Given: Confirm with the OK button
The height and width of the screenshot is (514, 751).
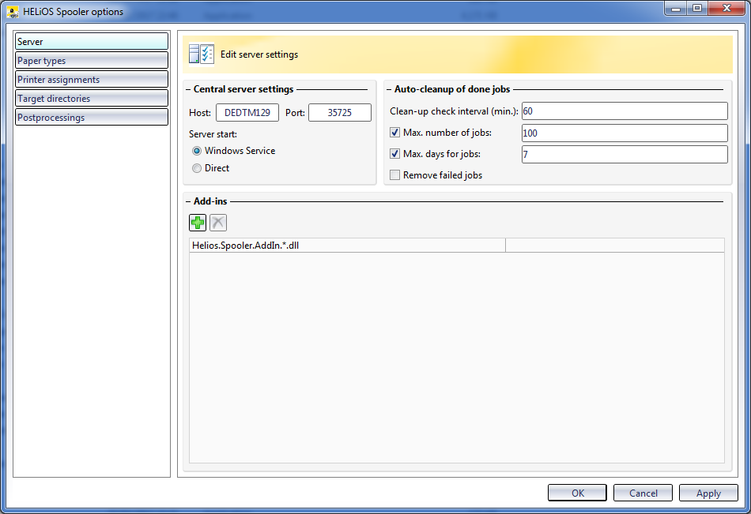Looking at the screenshot, I should 577,493.
